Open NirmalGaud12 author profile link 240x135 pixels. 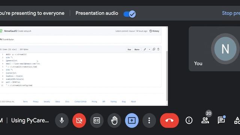(x=10, y=31)
